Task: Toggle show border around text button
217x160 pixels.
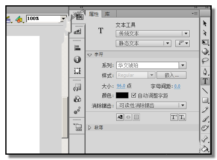Action: point(136,117)
